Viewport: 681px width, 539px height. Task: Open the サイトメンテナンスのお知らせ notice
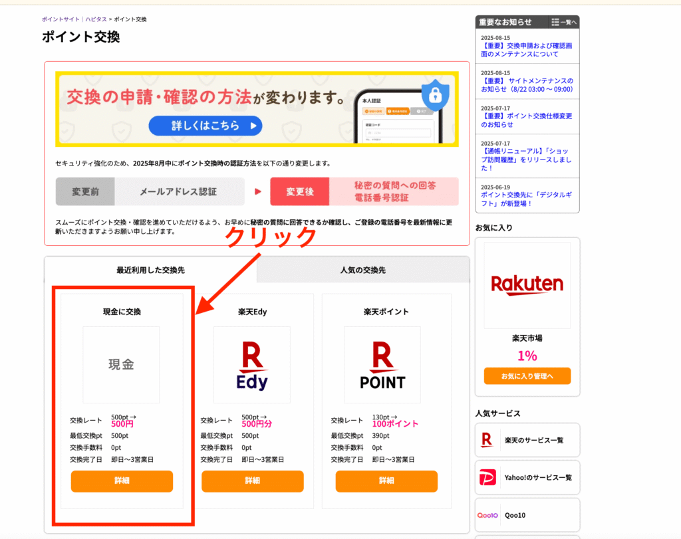(x=527, y=85)
